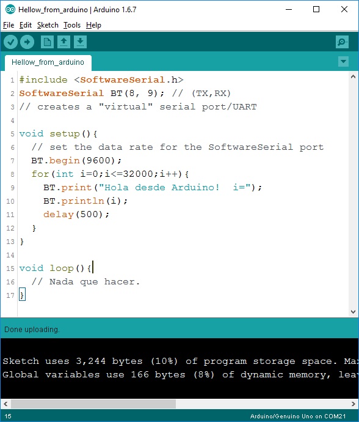This screenshot has height=422, width=359.
Task: Close the Arduino window
Action: click(x=344, y=9)
